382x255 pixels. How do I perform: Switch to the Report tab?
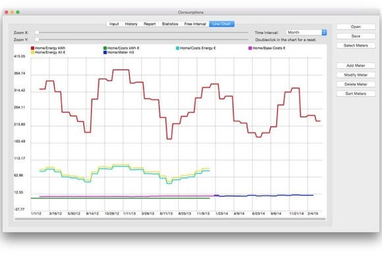tap(150, 24)
